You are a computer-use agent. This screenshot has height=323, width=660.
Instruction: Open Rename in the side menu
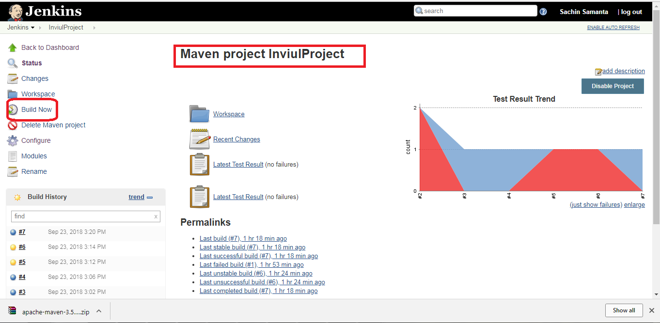click(x=34, y=171)
